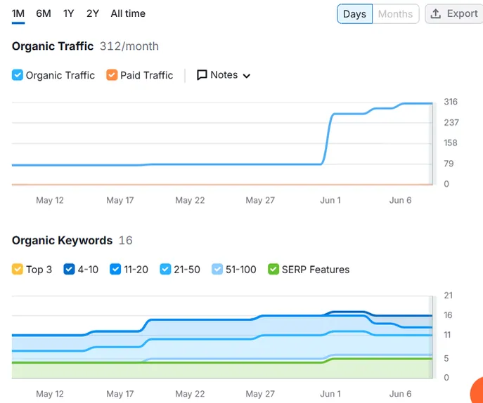Toggle the 4-10 position checkbox
Image resolution: width=483 pixels, height=403 pixels.
click(x=69, y=269)
